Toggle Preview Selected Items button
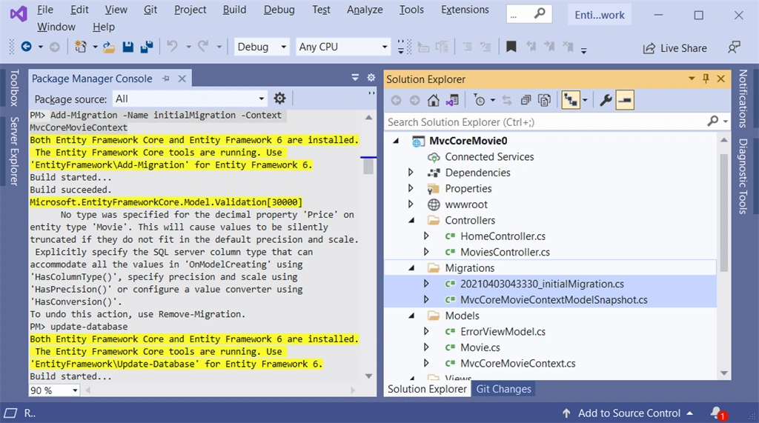Screen dimensions: 759x423 (625, 100)
